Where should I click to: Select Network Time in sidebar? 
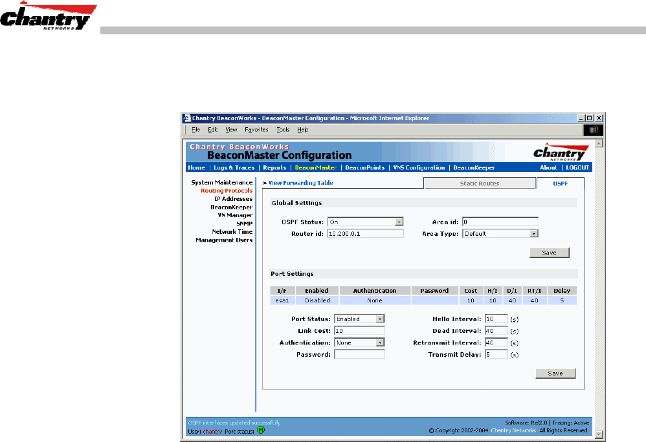tap(232, 232)
